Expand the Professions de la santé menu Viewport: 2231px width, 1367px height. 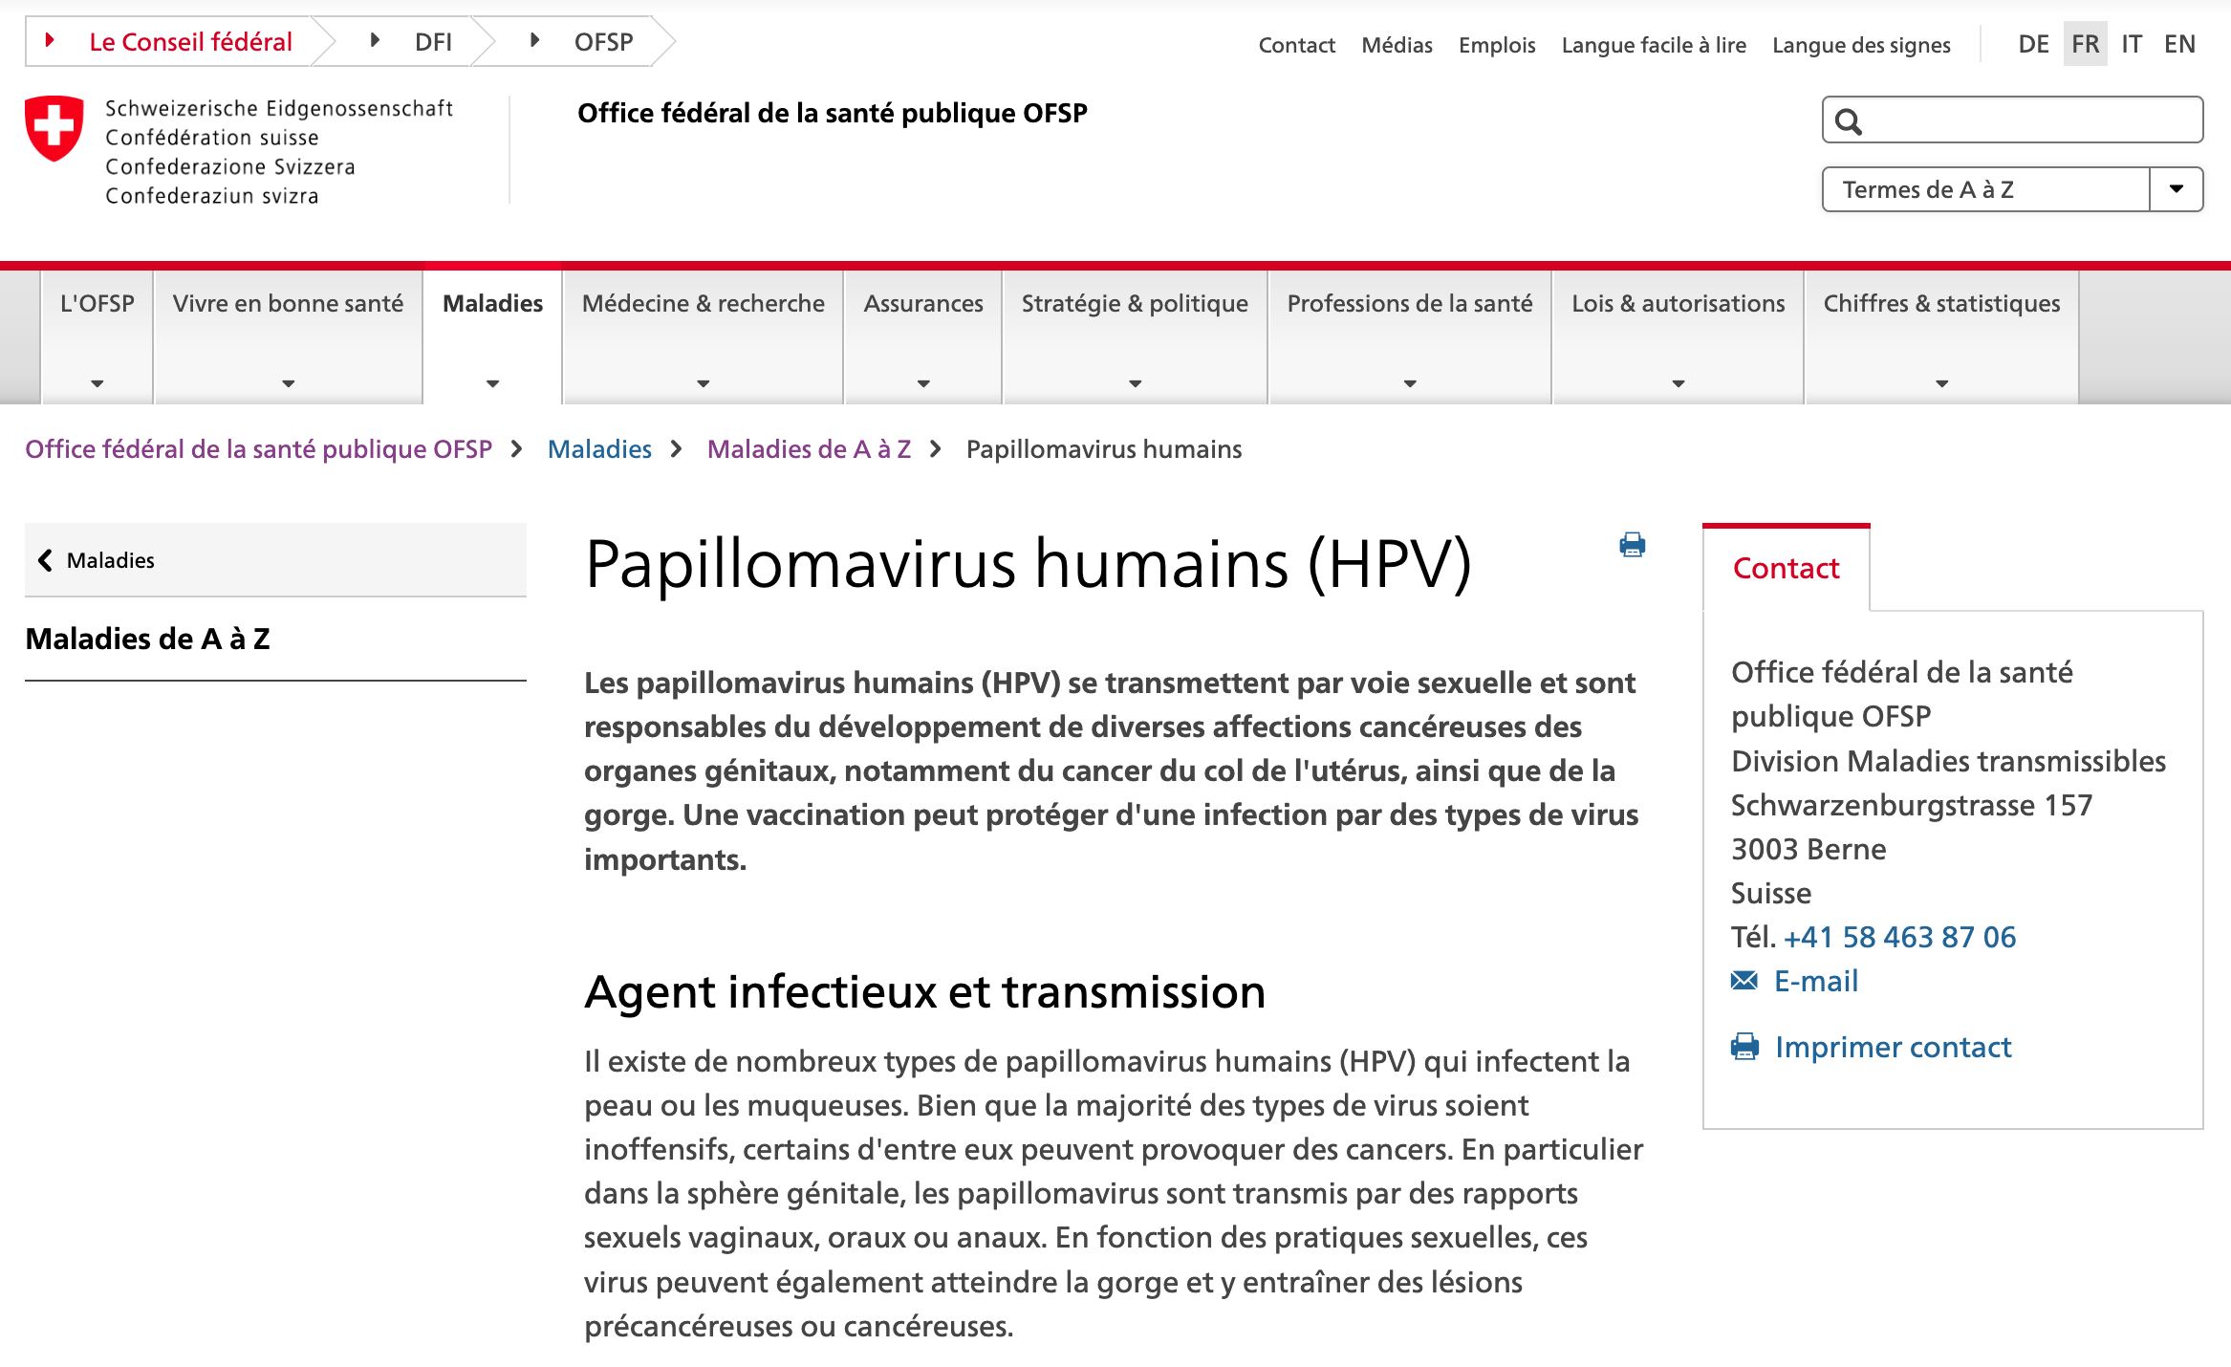pos(1410,383)
